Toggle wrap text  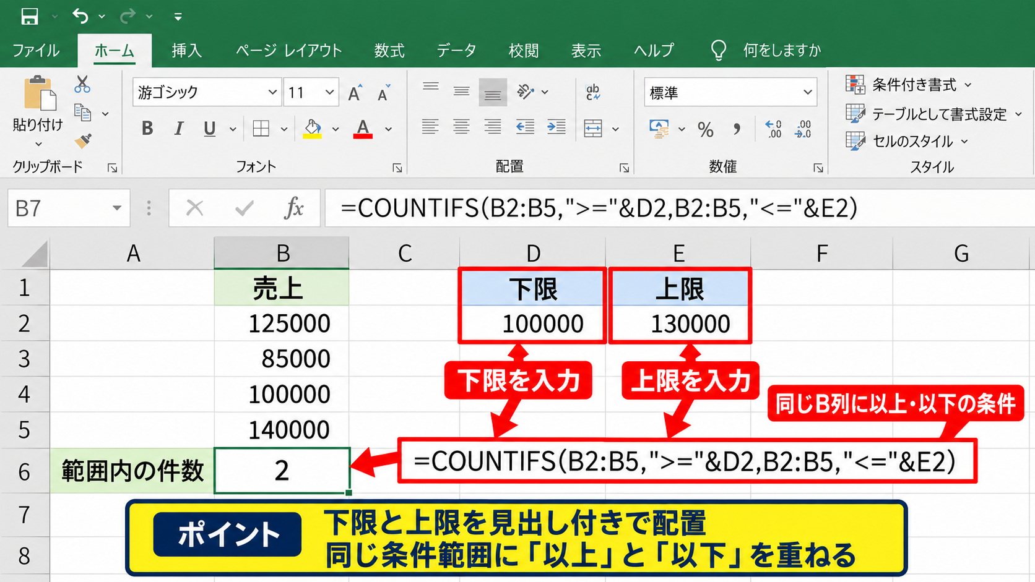[x=593, y=92]
